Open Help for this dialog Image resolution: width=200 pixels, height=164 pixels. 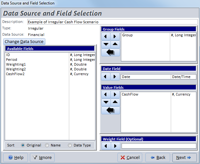(16, 158)
